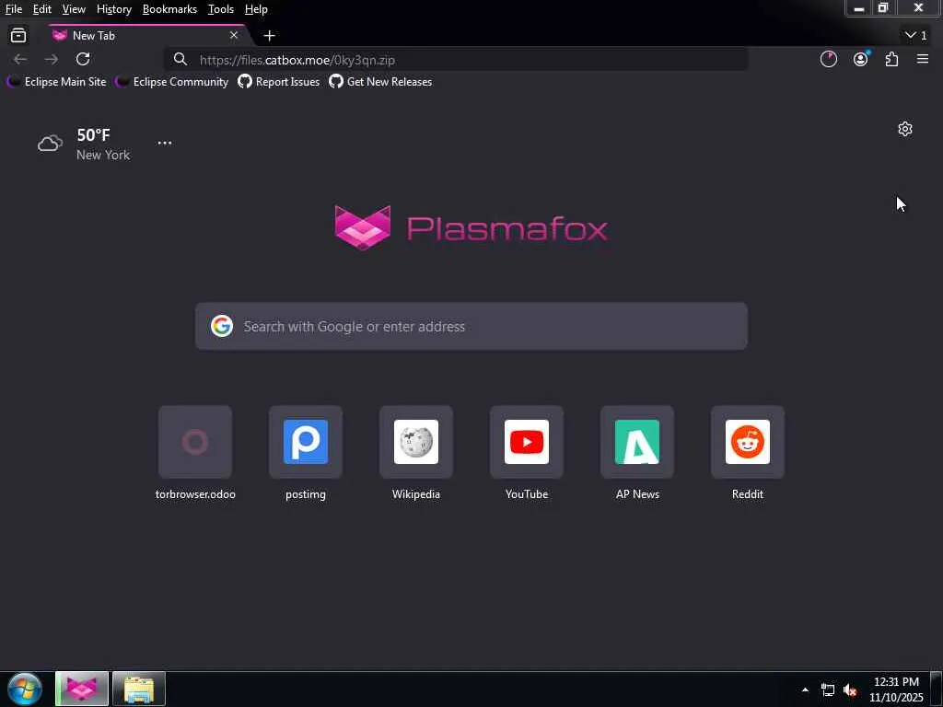The image size is (943, 707).
Task: Open Report Issues bookmark
Action: 279,82
